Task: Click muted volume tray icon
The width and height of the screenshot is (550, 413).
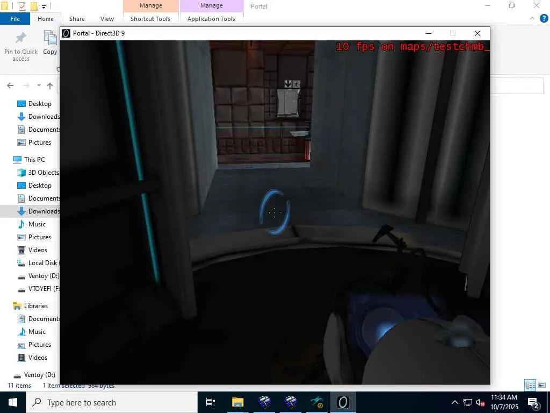Action: pyautogui.click(x=480, y=403)
